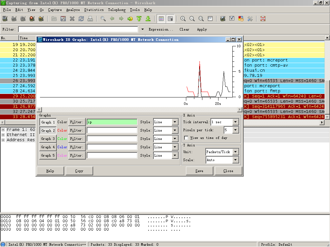
Task: Open capture options from toolbar
Action: pyautogui.click(x=14, y=19)
